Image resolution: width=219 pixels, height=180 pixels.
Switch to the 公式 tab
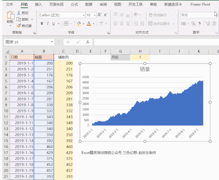(75, 4)
